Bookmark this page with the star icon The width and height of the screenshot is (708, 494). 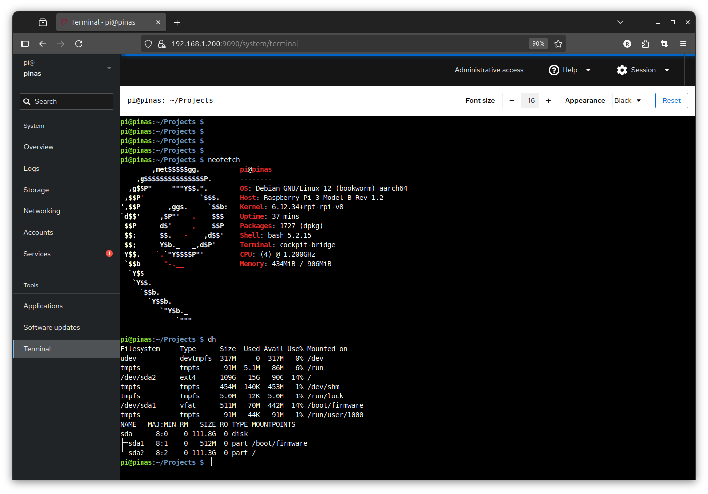(558, 44)
